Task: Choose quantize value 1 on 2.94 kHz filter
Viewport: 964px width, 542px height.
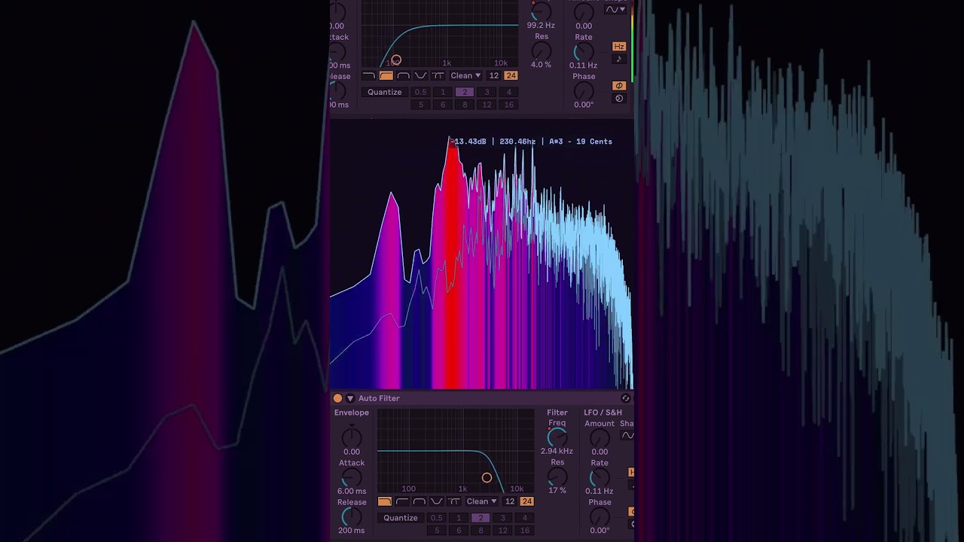Action: pyautogui.click(x=459, y=518)
